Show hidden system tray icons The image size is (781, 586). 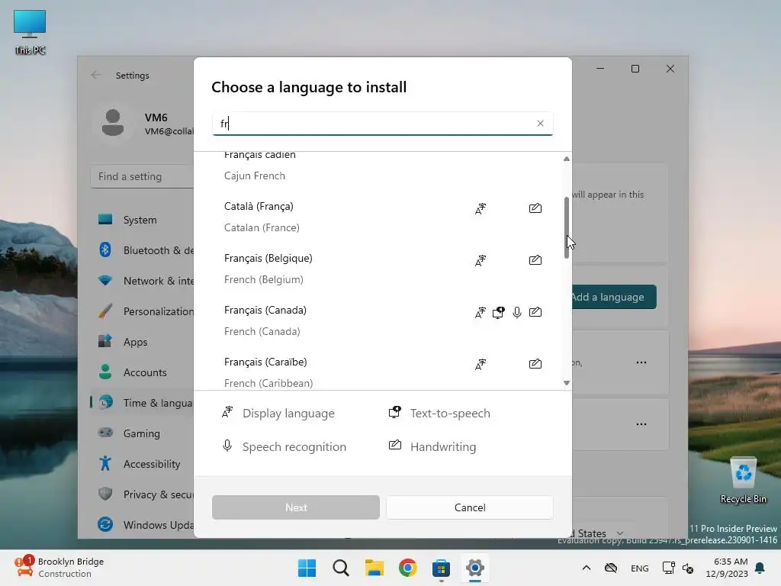coord(587,568)
